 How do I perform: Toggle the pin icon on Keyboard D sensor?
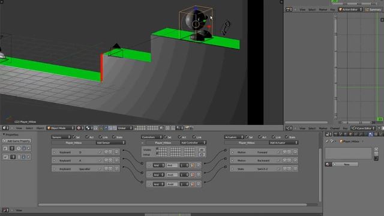coord(100,152)
